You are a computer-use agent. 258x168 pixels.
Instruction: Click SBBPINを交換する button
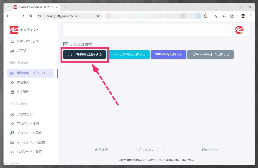[x=168, y=54]
